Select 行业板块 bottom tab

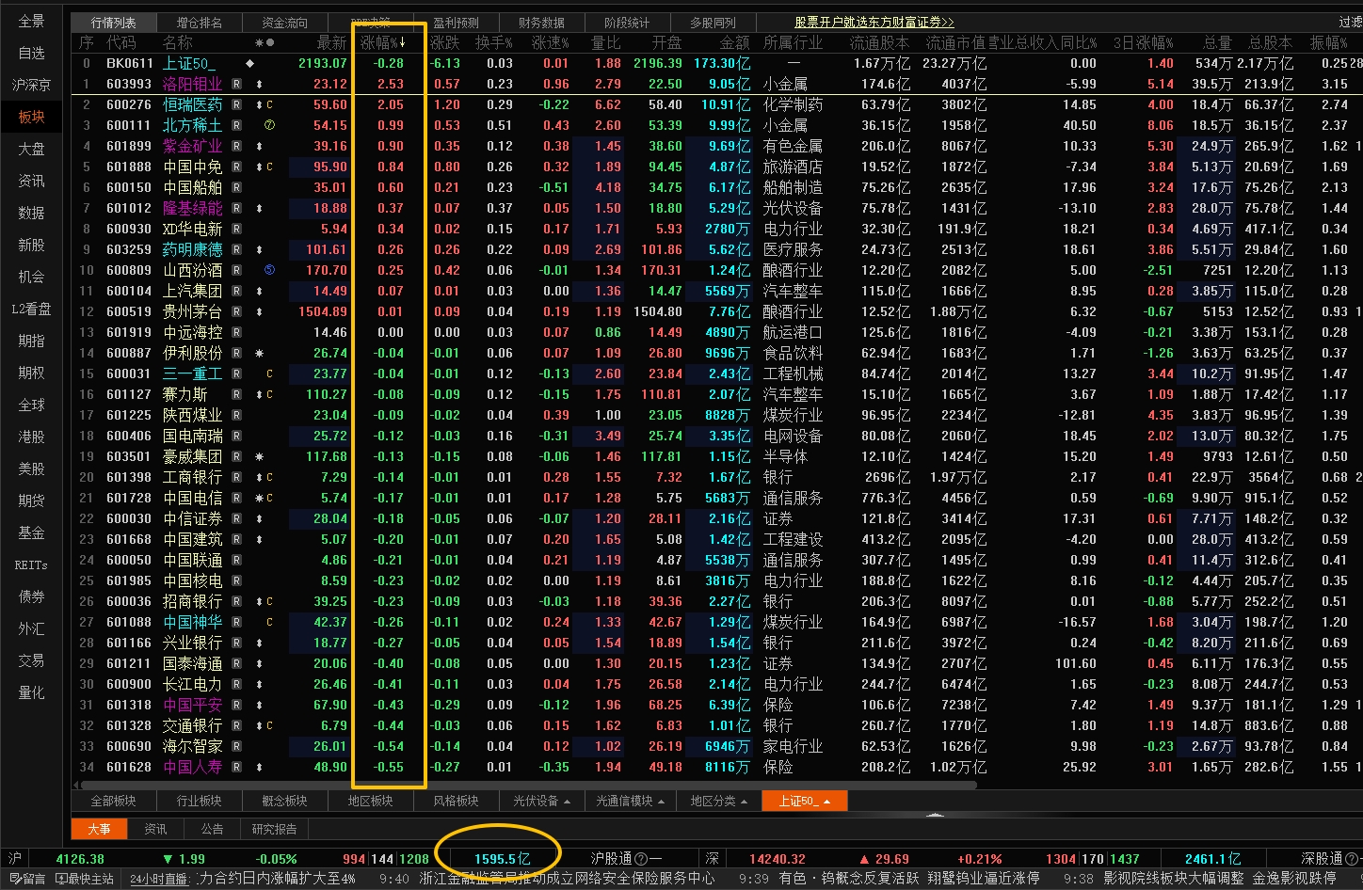pos(200,801)
